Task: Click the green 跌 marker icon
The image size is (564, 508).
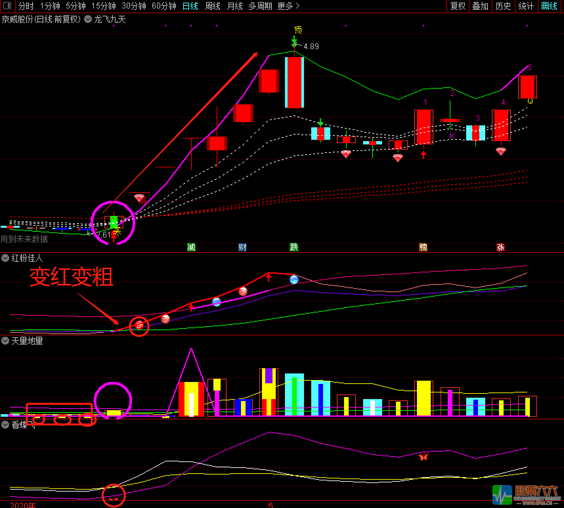Action: point(294,247)
